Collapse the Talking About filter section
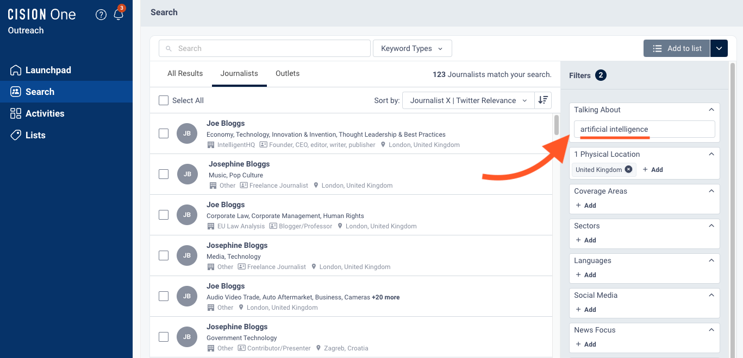The height and width of the screenshot is (358, 743). [711, 110]
